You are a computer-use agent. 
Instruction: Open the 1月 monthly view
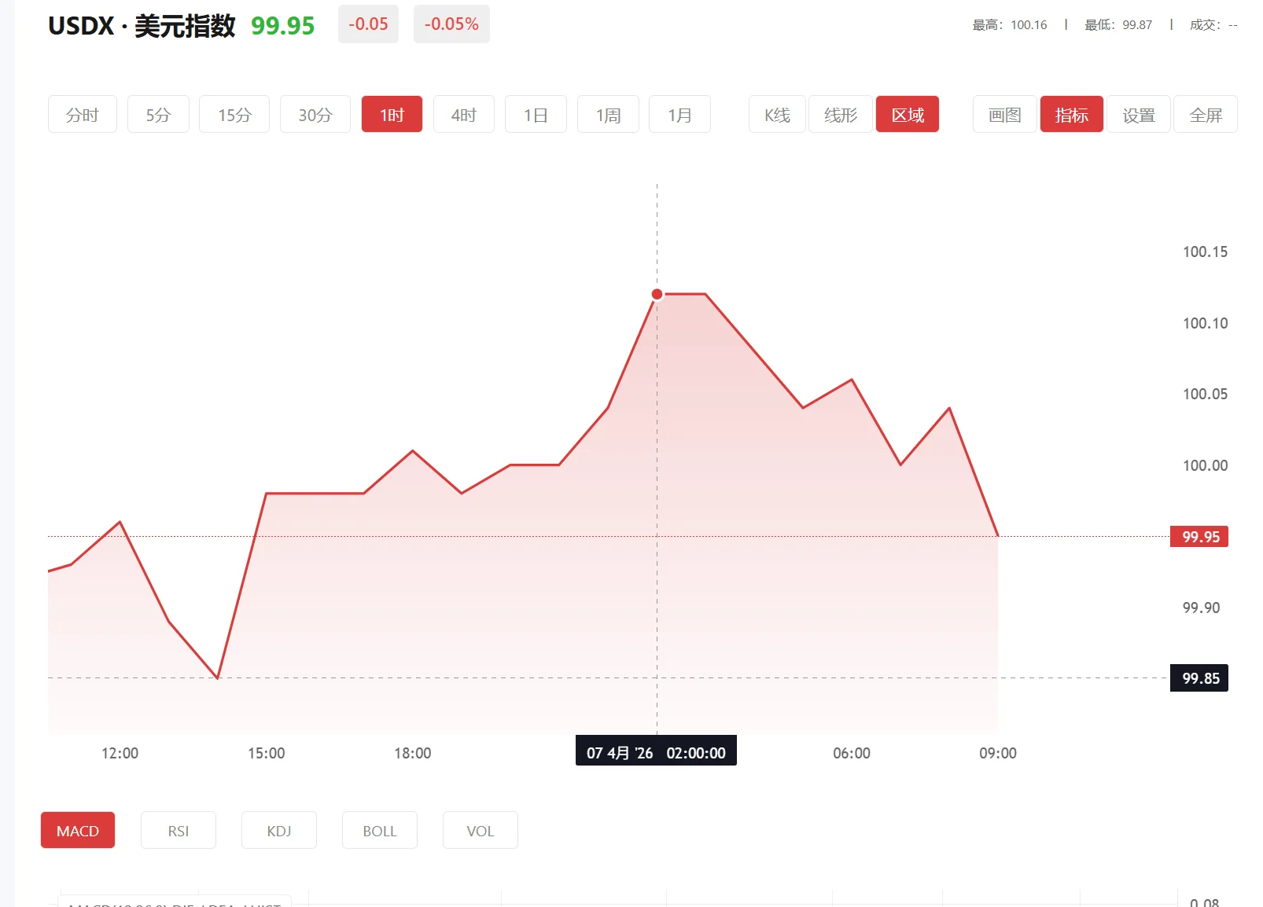679,115
